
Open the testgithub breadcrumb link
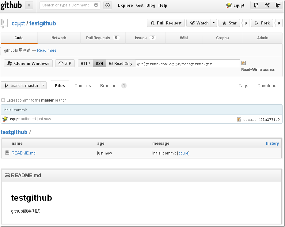tap(14, 132)
